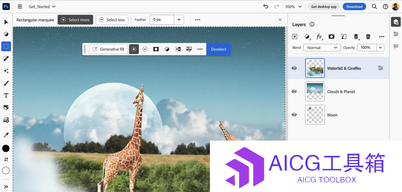Delete layer with trash icon

(368, 37)
